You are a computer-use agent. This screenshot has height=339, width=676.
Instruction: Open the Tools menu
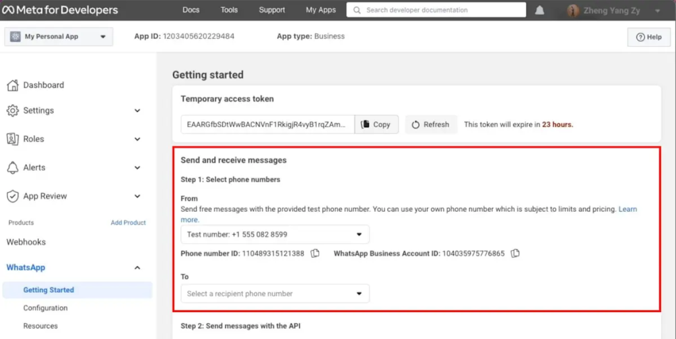229,10
